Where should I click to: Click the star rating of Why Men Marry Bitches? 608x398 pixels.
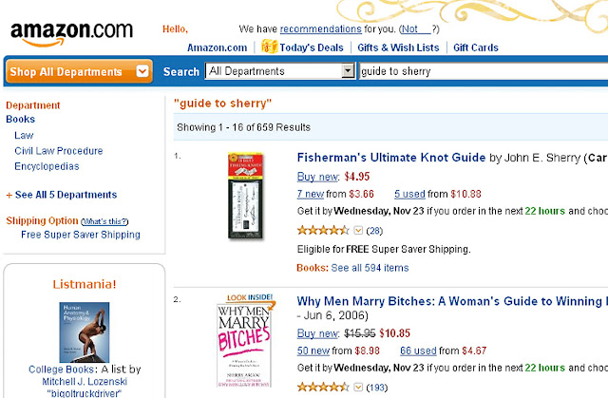[x=323, y=388]
